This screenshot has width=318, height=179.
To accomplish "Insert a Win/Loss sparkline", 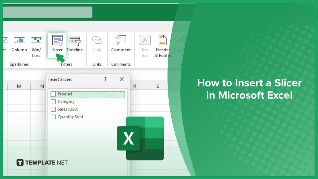I will [x=36, y=47].
